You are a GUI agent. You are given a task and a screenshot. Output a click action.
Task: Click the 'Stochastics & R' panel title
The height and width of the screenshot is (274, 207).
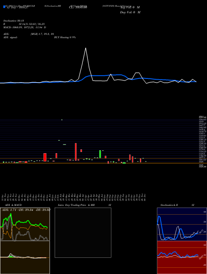[x=169, y=205]
